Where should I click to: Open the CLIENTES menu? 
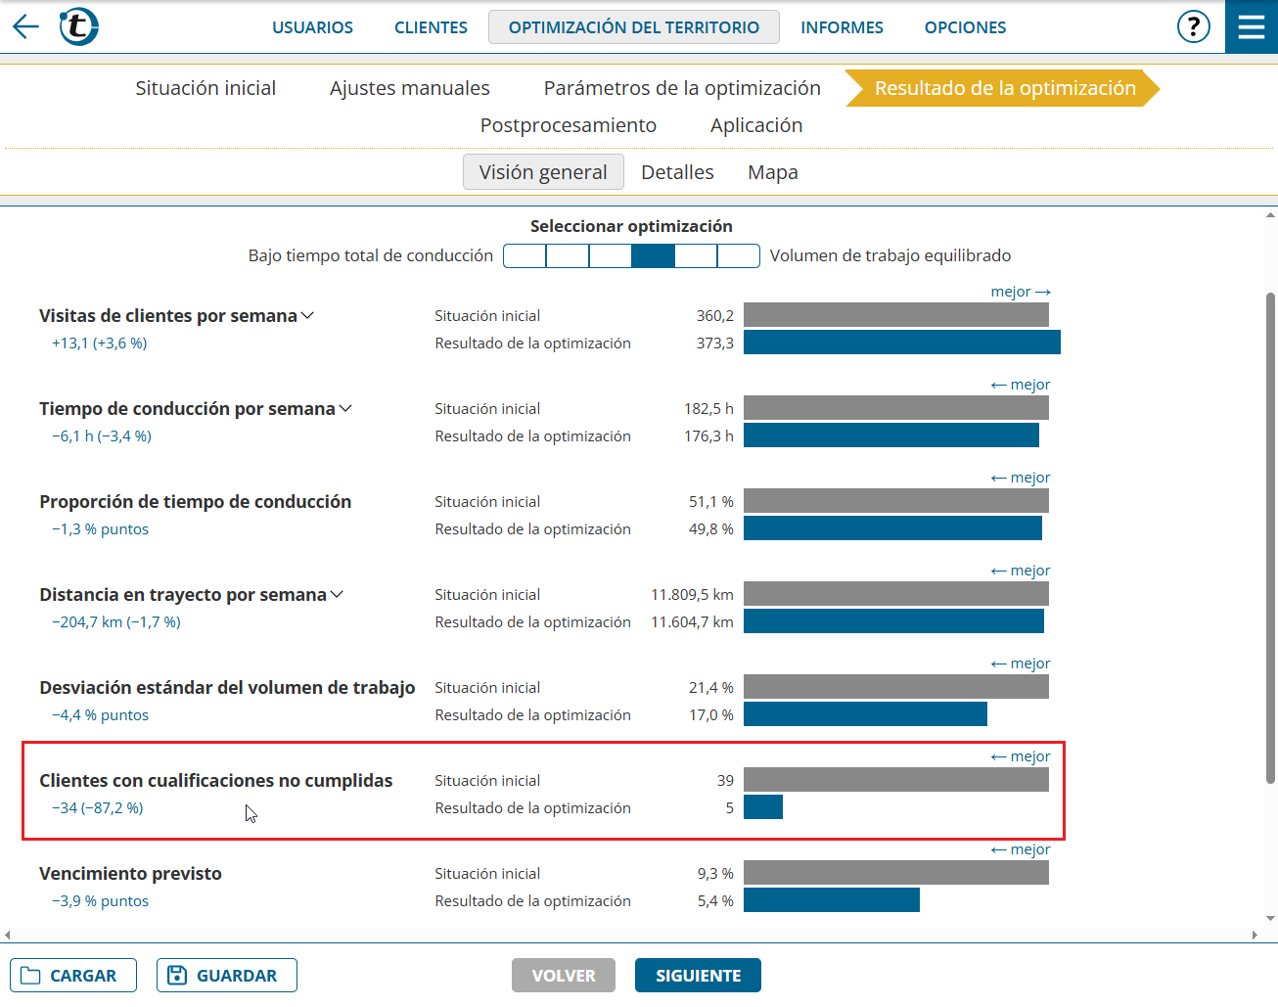coord(431,27)
